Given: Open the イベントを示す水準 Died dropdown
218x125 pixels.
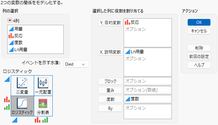Looking at the screenshot, I should [x=76, y=64].
